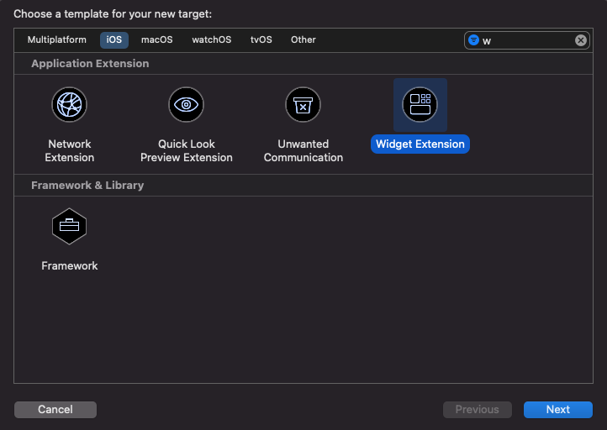Screen dimensions: 607x430
Task: Choose the Quick Look Preview Extension icon
Action: [x=186, y=105]
